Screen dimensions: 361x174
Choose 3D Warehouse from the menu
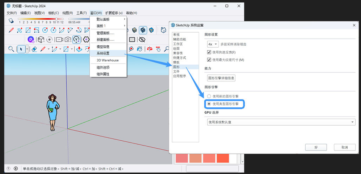click(x=108, y=60)
